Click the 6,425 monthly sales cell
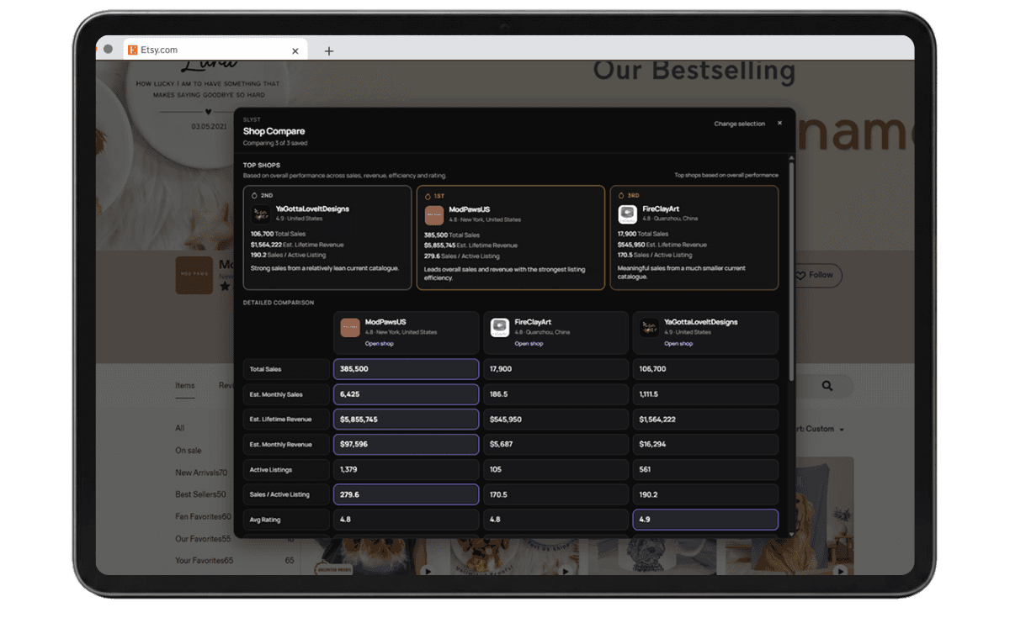This screenshot has height=639, width=1010. pos(407,394)
